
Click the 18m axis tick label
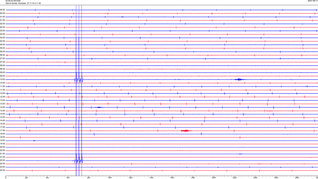(x=193, y=178)
